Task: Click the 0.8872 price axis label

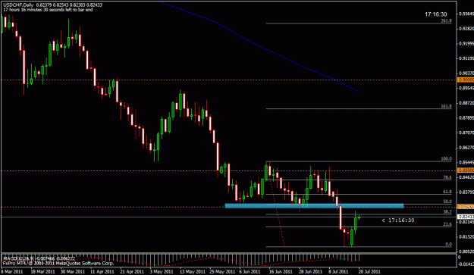Action: pyautogui.click(x=466, y=103)
